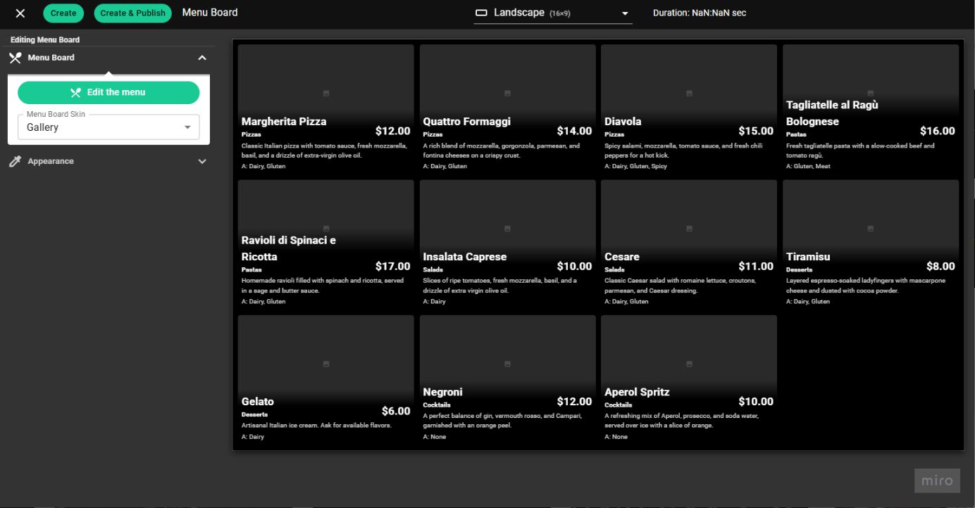Open the Menu Board Skin Gallery dropdown
This screenshot has width=975, height=508.
click(x=108, y=127)
